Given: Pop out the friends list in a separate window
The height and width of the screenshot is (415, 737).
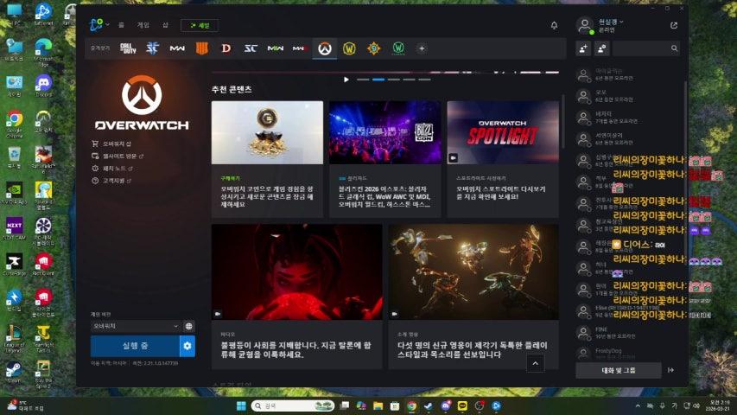Looking at the screenshot, I should pyautogui.click(x=674, y=25).
